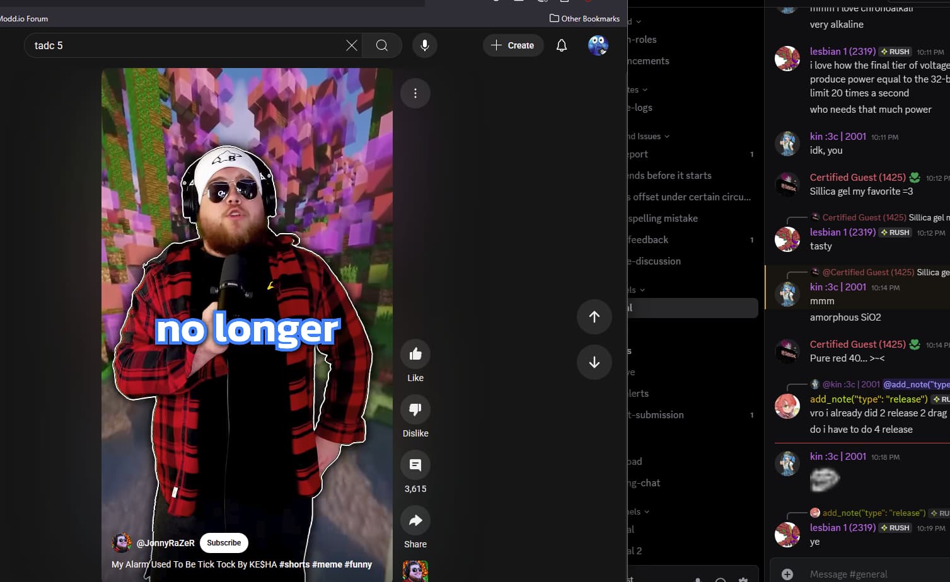
Task: Go to next Short using down arrow
Action: 594,362
